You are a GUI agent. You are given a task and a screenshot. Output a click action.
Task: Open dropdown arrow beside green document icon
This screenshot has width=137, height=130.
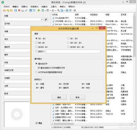(45, 10)
